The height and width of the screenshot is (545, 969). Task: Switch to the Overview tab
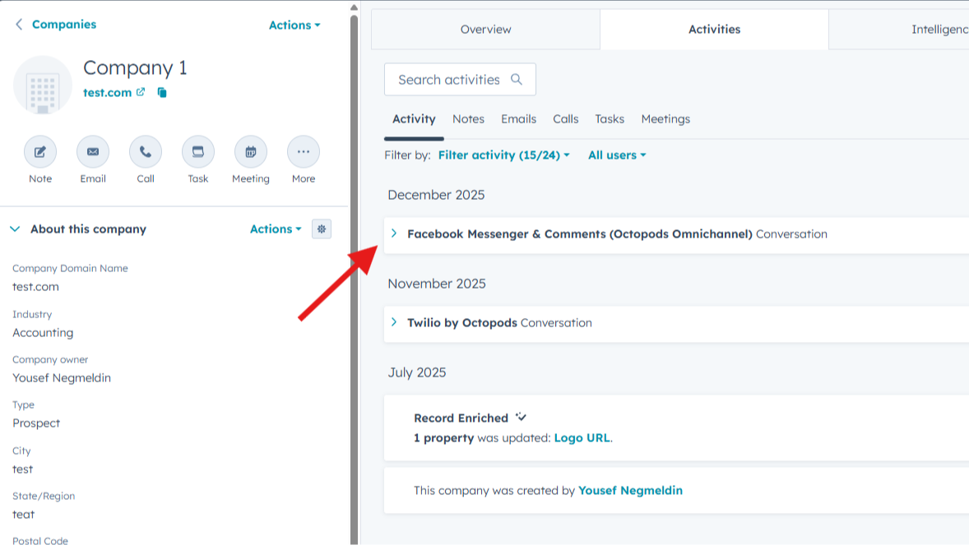(485, 29)
